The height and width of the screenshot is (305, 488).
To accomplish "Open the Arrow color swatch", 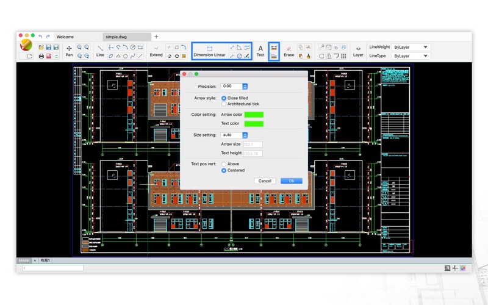I will point(254,114).
